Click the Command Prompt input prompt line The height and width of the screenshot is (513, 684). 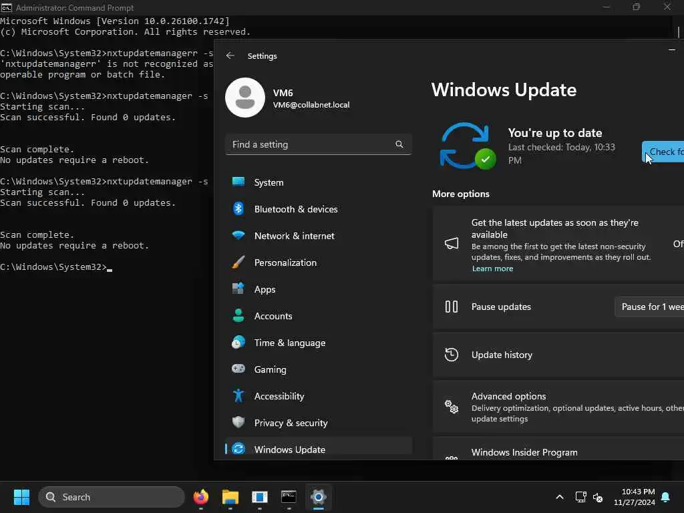point(56,267)
